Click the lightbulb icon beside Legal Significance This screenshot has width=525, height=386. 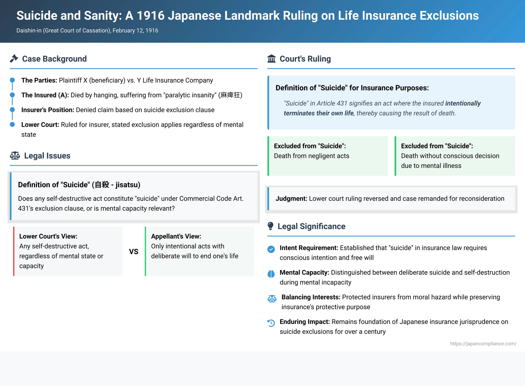pyautogui.click(x=270, y=226)
